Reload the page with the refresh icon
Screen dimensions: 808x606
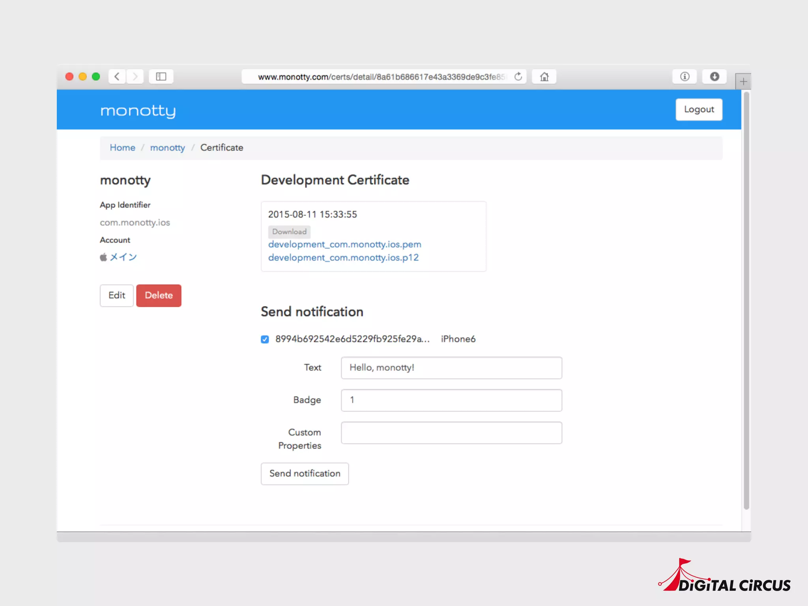[x=518, y=77]
